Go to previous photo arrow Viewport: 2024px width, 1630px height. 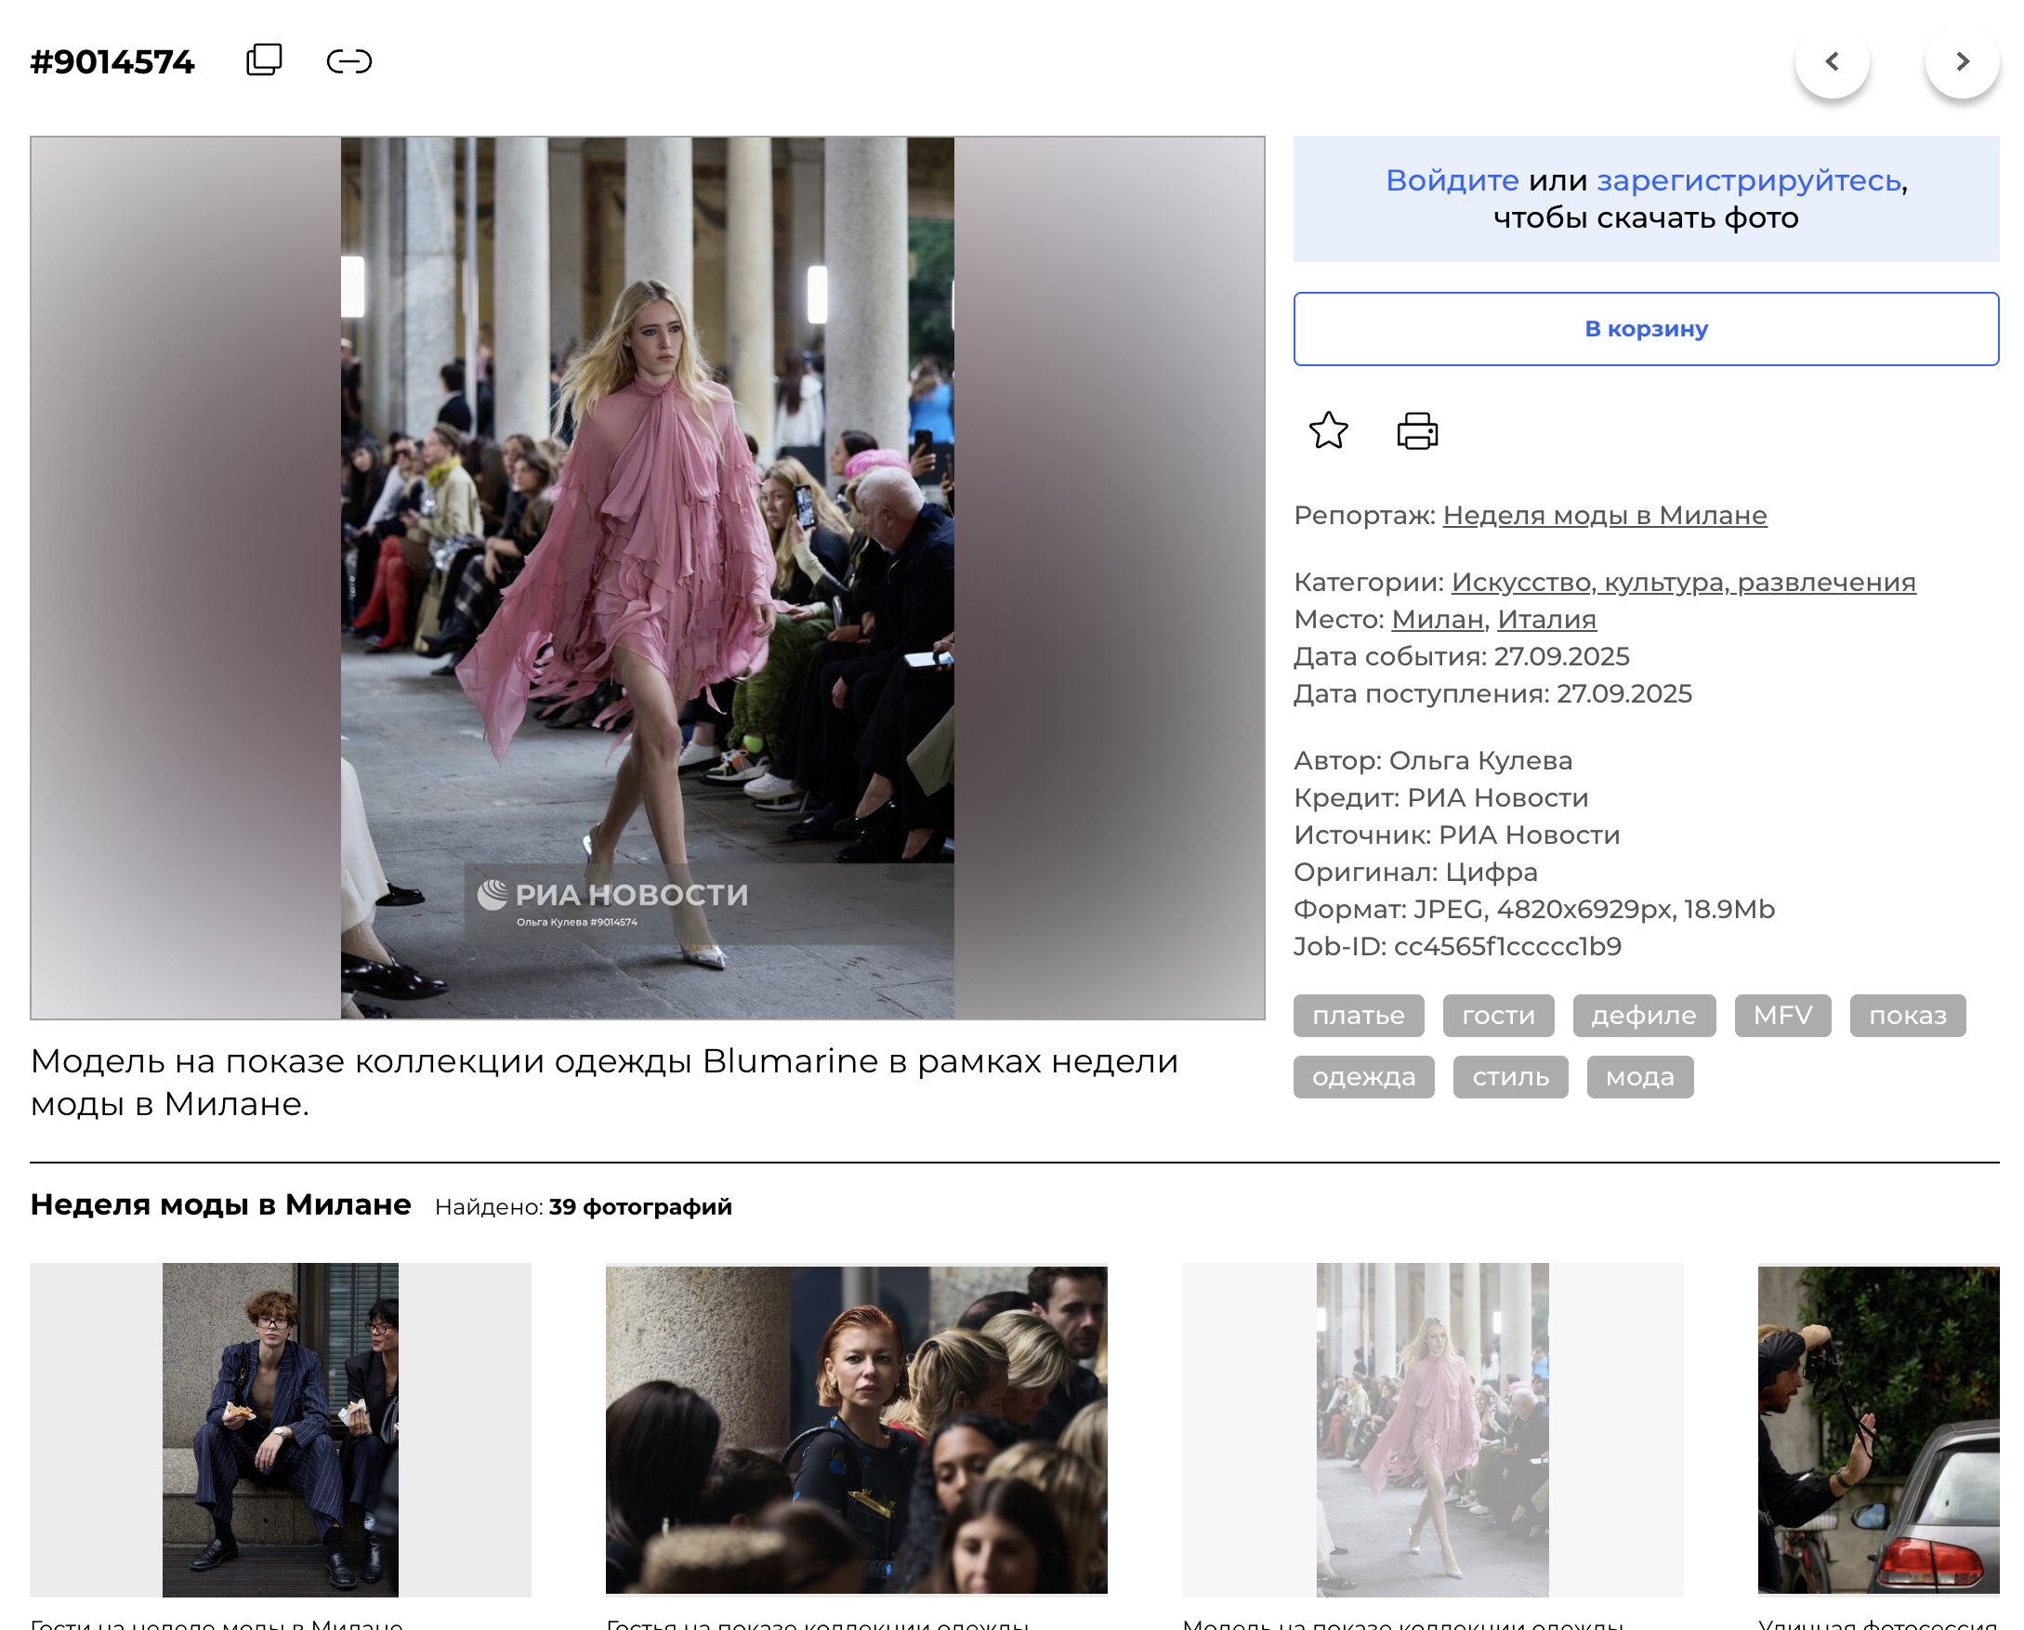pyautogui.click(x=1832, y=61)
